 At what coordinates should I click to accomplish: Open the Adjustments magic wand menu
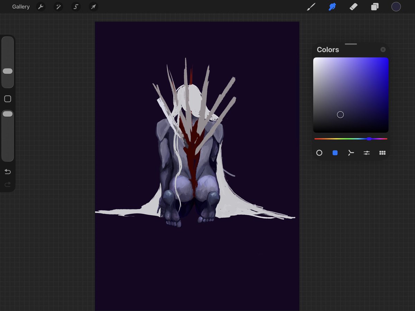click(58, 7)
